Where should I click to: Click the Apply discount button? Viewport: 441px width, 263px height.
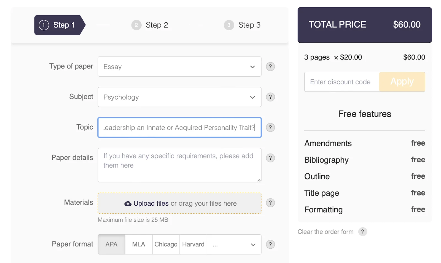(402, 82)
